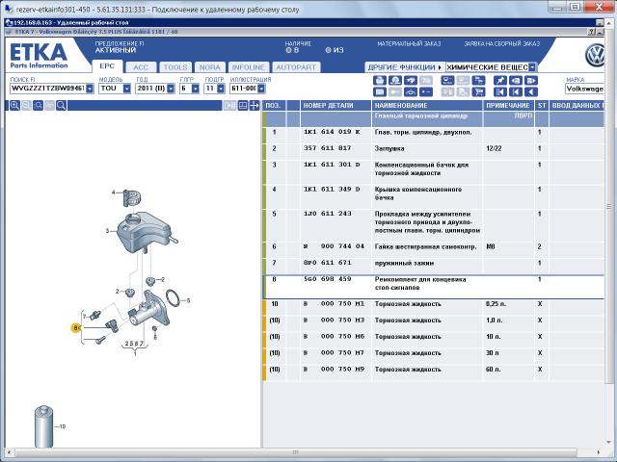This screenshot has height=462, width=617.
Task: Zoom in on the illustration
Action: point(15,105)
